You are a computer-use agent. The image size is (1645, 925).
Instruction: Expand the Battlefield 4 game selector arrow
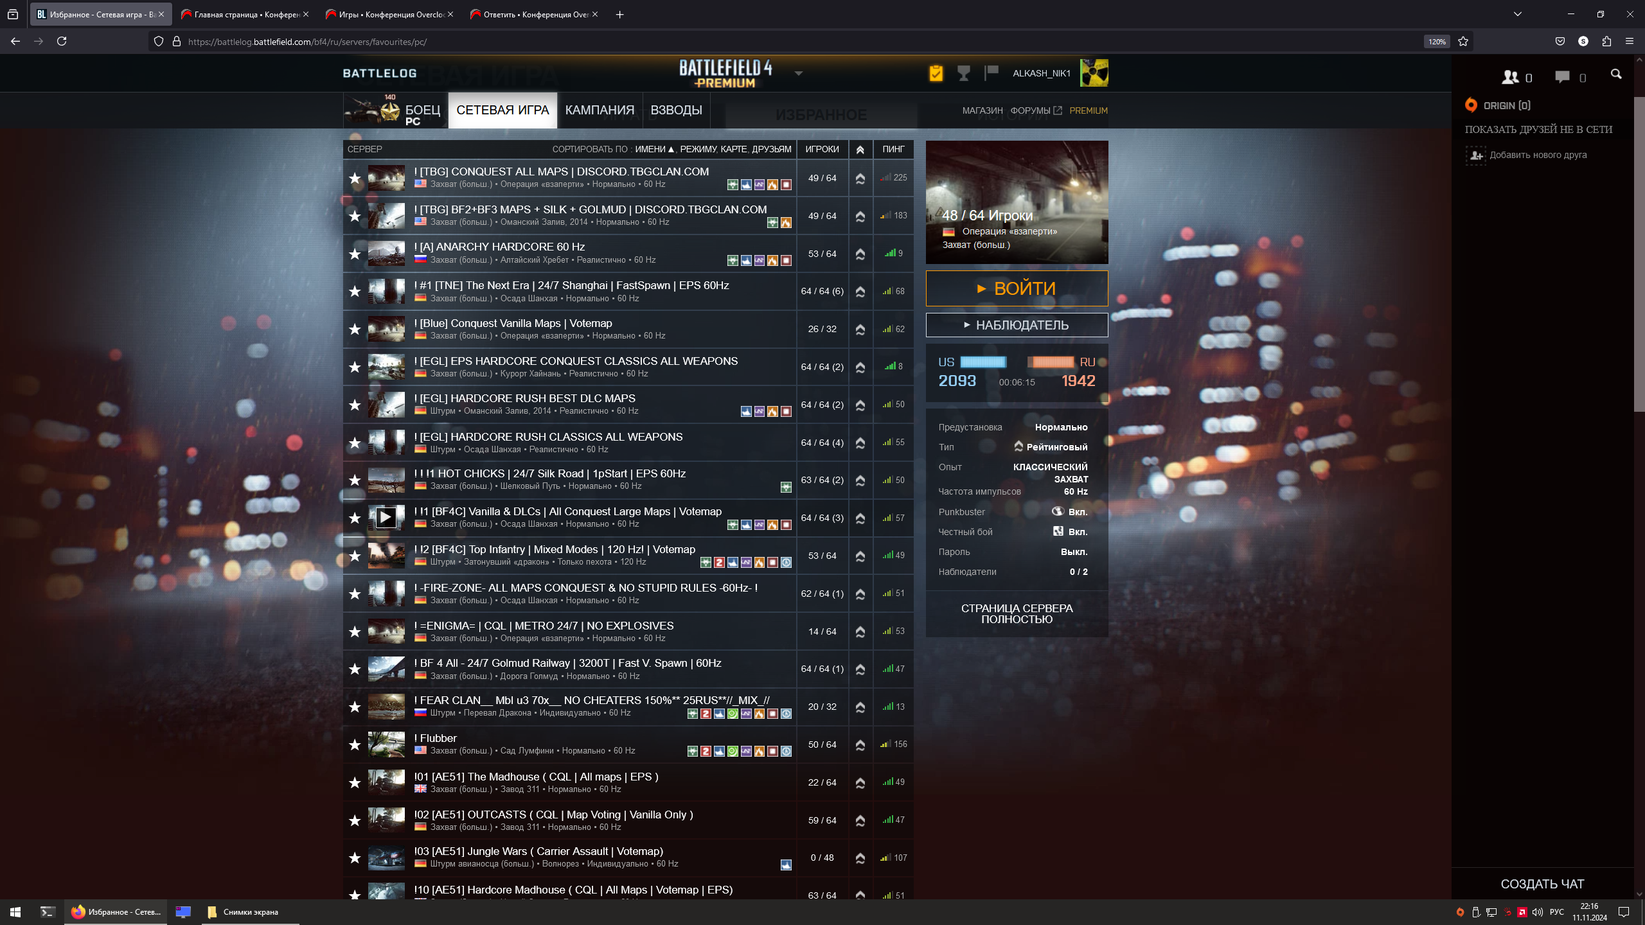(799, 73)
